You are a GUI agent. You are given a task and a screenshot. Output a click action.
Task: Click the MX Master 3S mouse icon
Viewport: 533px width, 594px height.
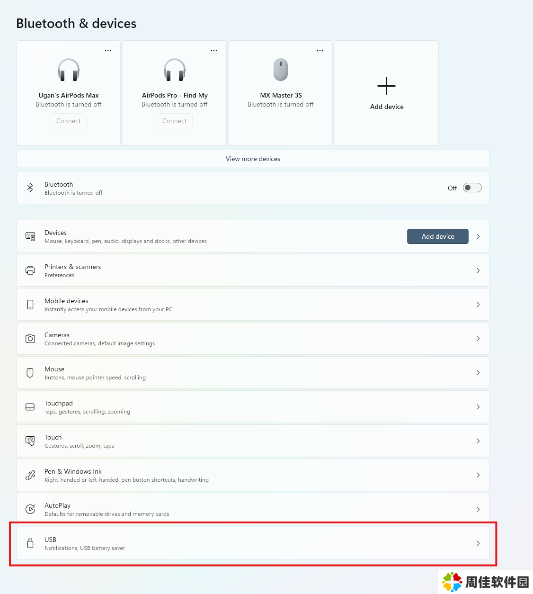click(x=281, y=70)
